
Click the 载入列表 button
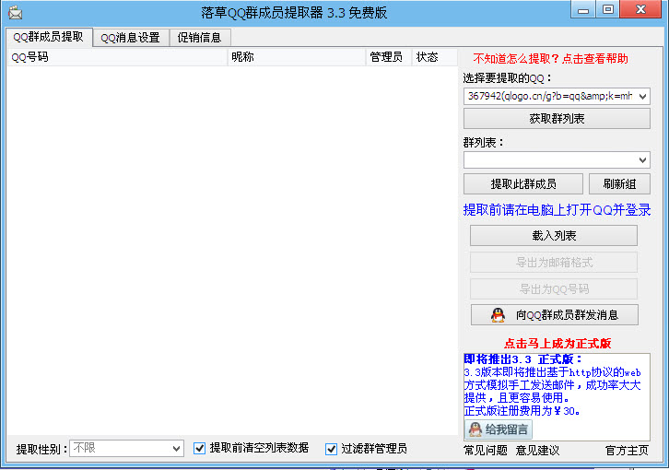[x=554, y=236]
